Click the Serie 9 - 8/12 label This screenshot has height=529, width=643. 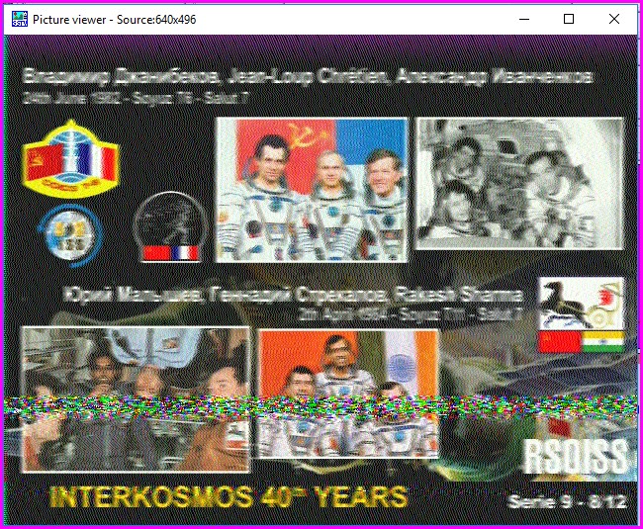point(567,501)
